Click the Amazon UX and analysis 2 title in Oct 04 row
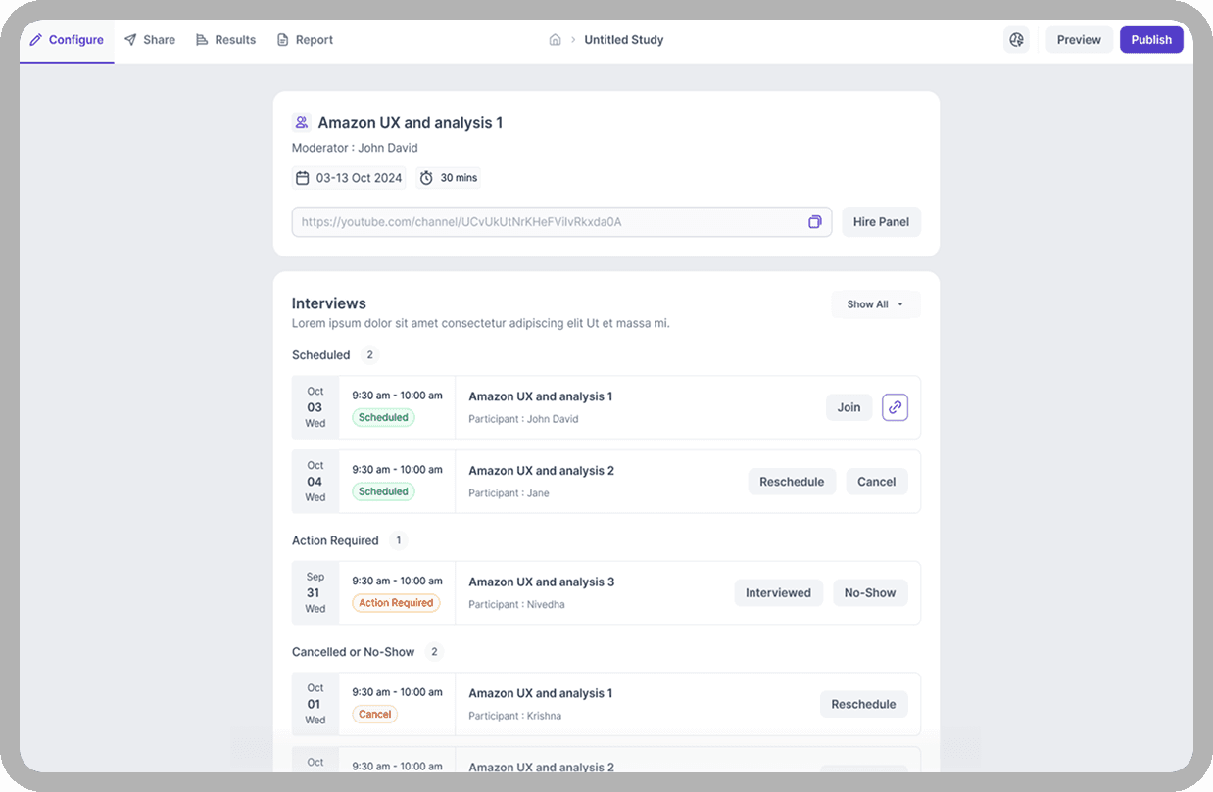Image resolution: width=1213 pixels, height=792 pixels. click(x=541, y=471)
